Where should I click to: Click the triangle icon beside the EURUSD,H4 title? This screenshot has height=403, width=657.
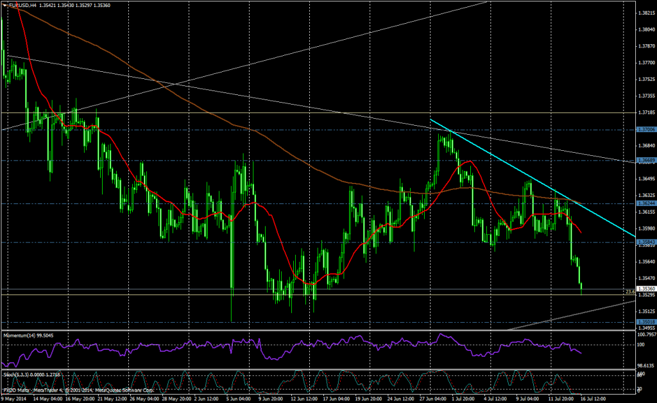(x=3, y=5)
